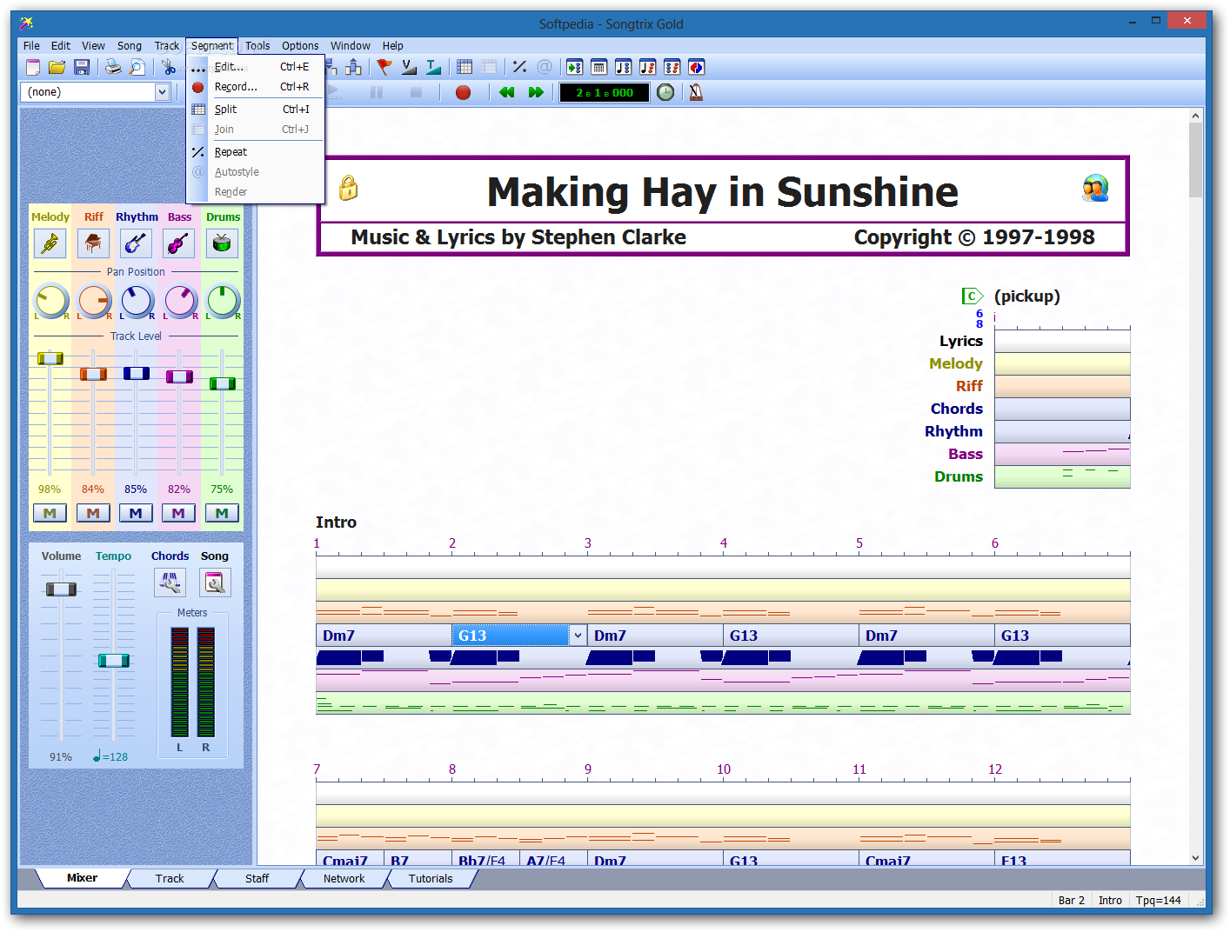Click the Dm7 chord cell at bar 1
Screen dimensions: 1230x932
point(384,636)
